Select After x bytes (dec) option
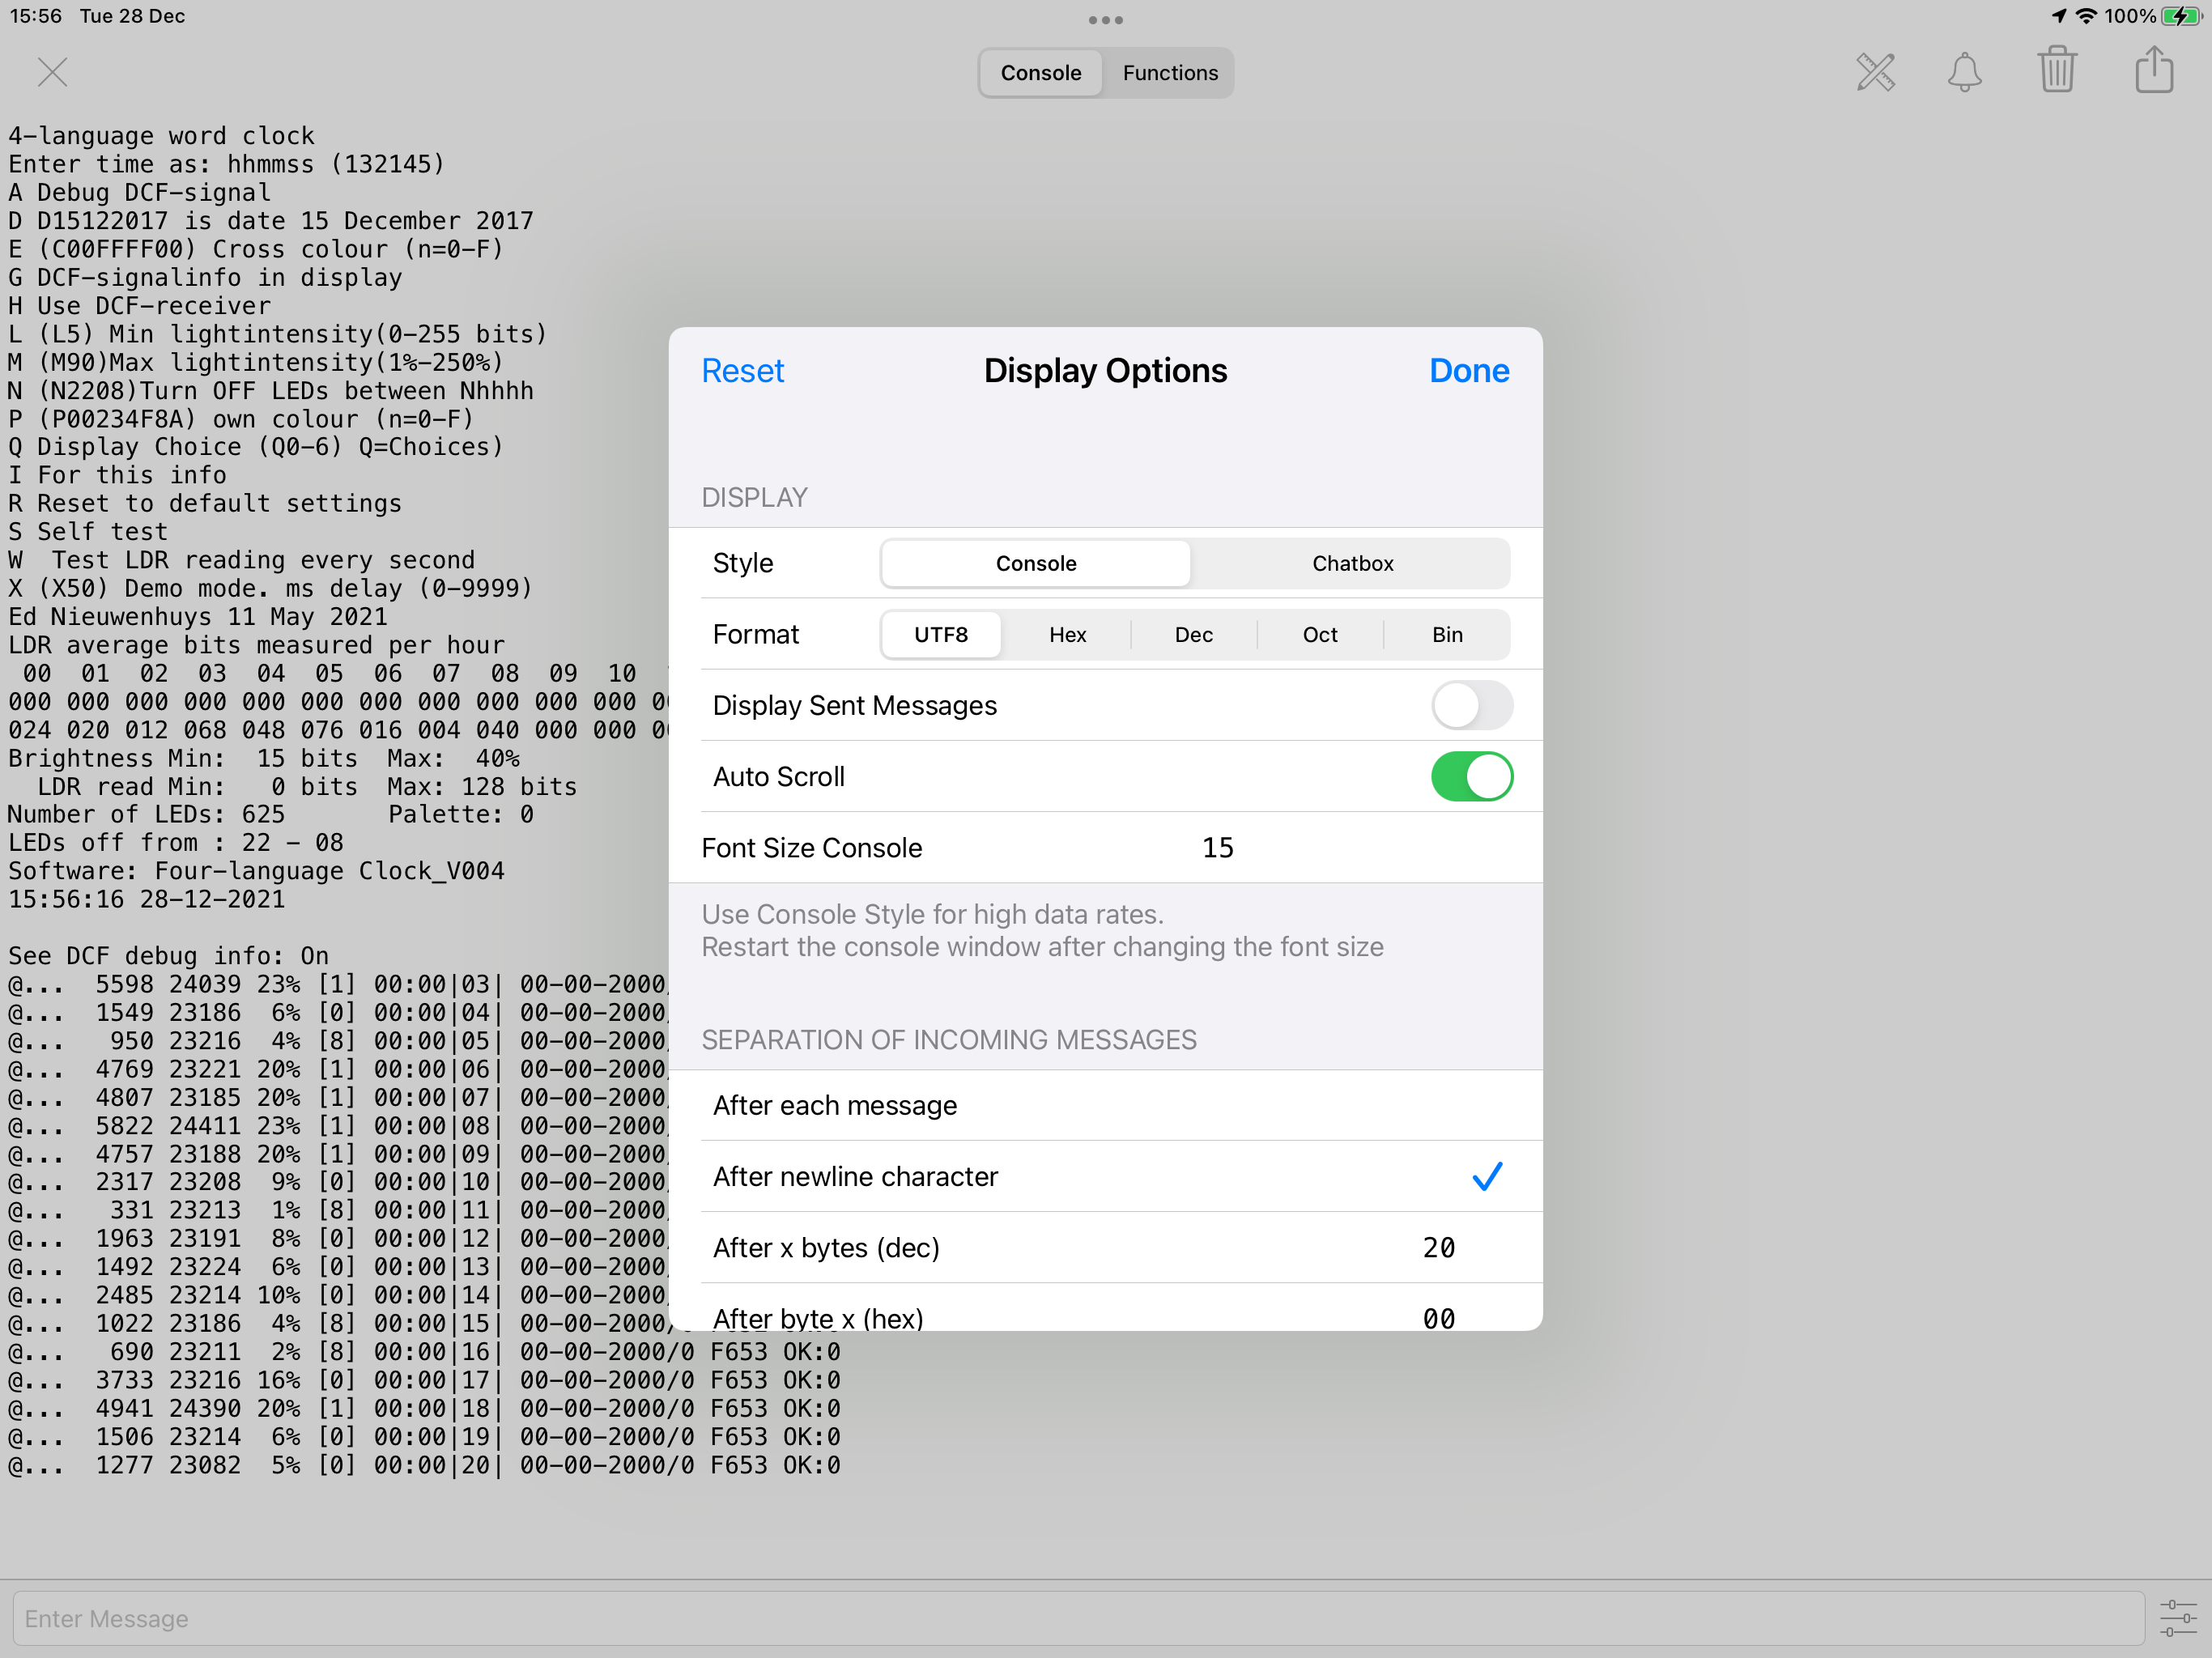This screenshot has height=1658, width=2212. point(1105,1247)
